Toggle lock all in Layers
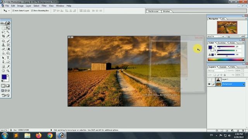Viewport: 248px width, 139px height. 225,75
